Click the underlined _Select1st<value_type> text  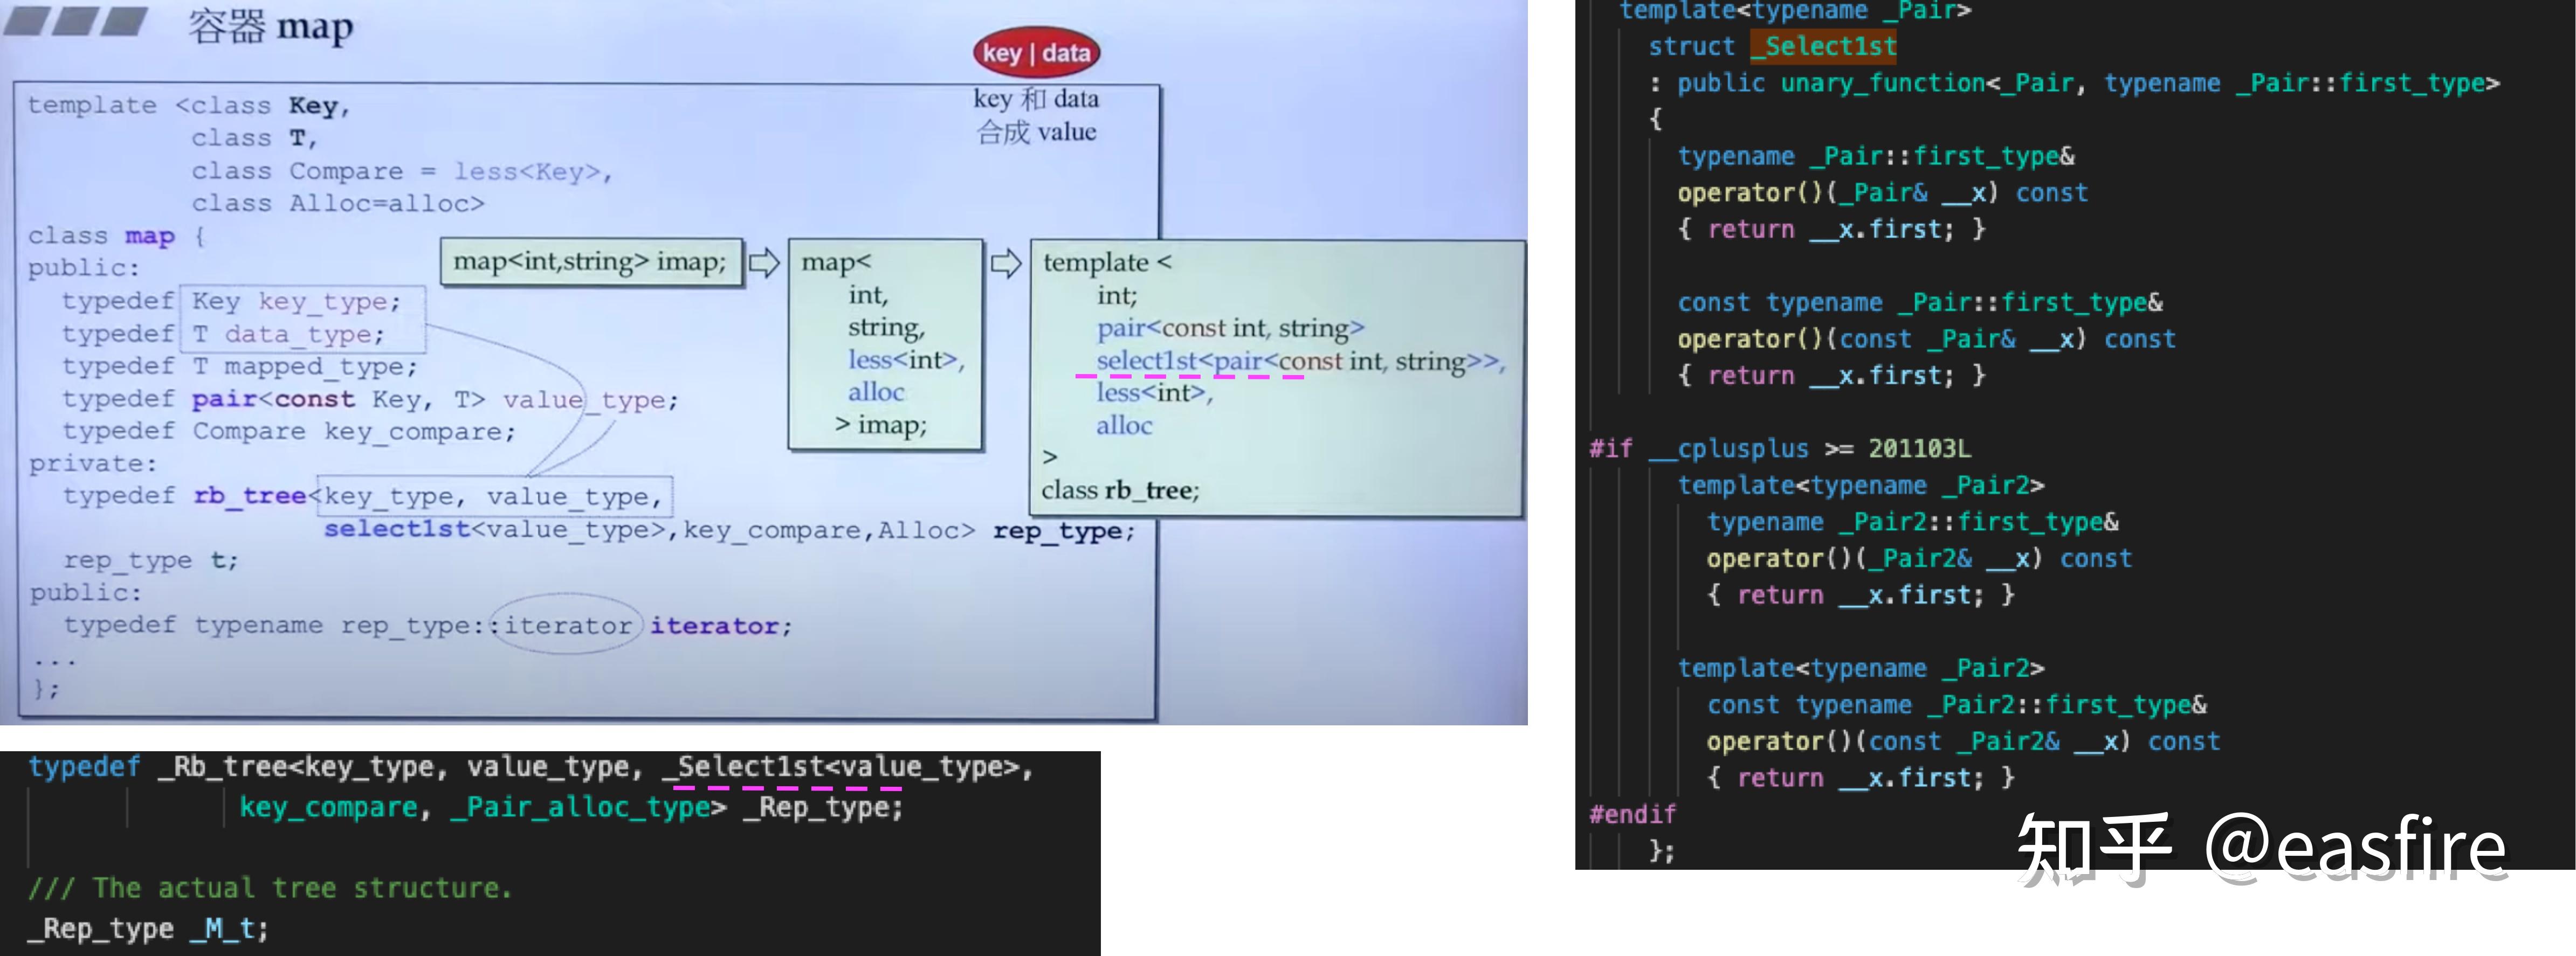[845, 766]
